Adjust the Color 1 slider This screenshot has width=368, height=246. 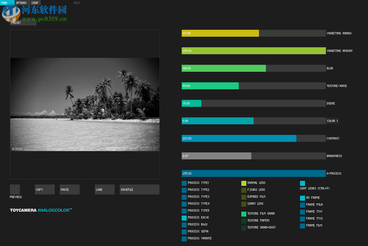tap(254, 121)
